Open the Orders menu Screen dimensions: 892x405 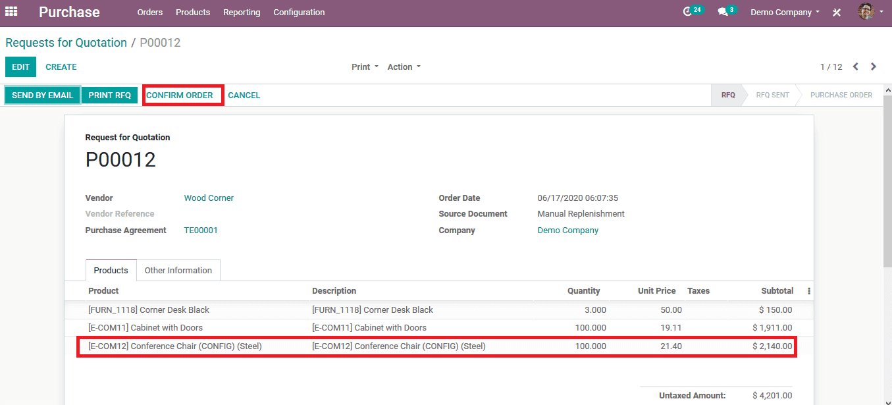150,13
